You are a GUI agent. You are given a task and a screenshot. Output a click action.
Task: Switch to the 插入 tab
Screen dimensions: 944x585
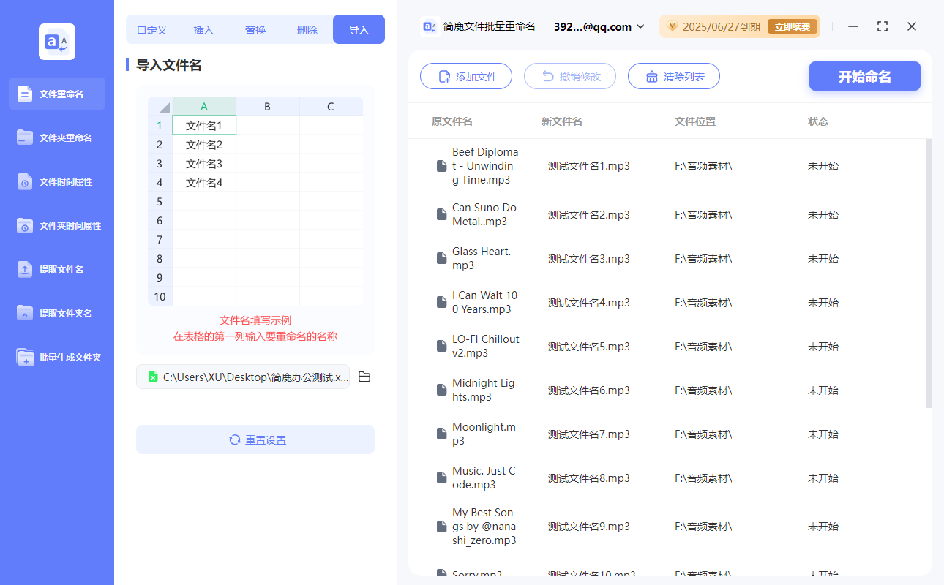(203, 29)
